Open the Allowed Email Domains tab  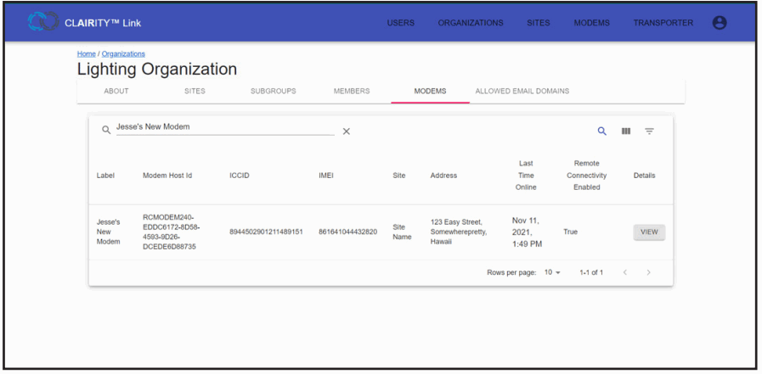point(522,92)
